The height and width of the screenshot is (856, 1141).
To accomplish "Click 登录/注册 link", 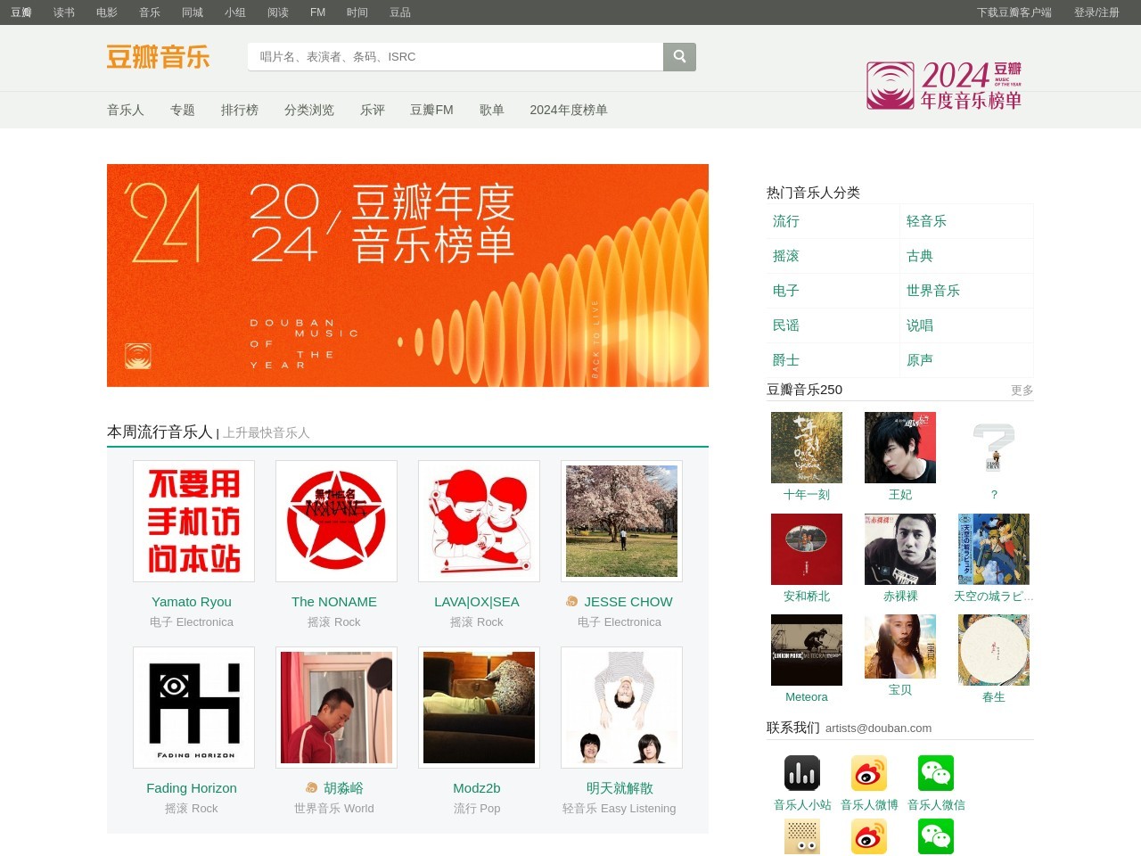I will (1096, 12).
